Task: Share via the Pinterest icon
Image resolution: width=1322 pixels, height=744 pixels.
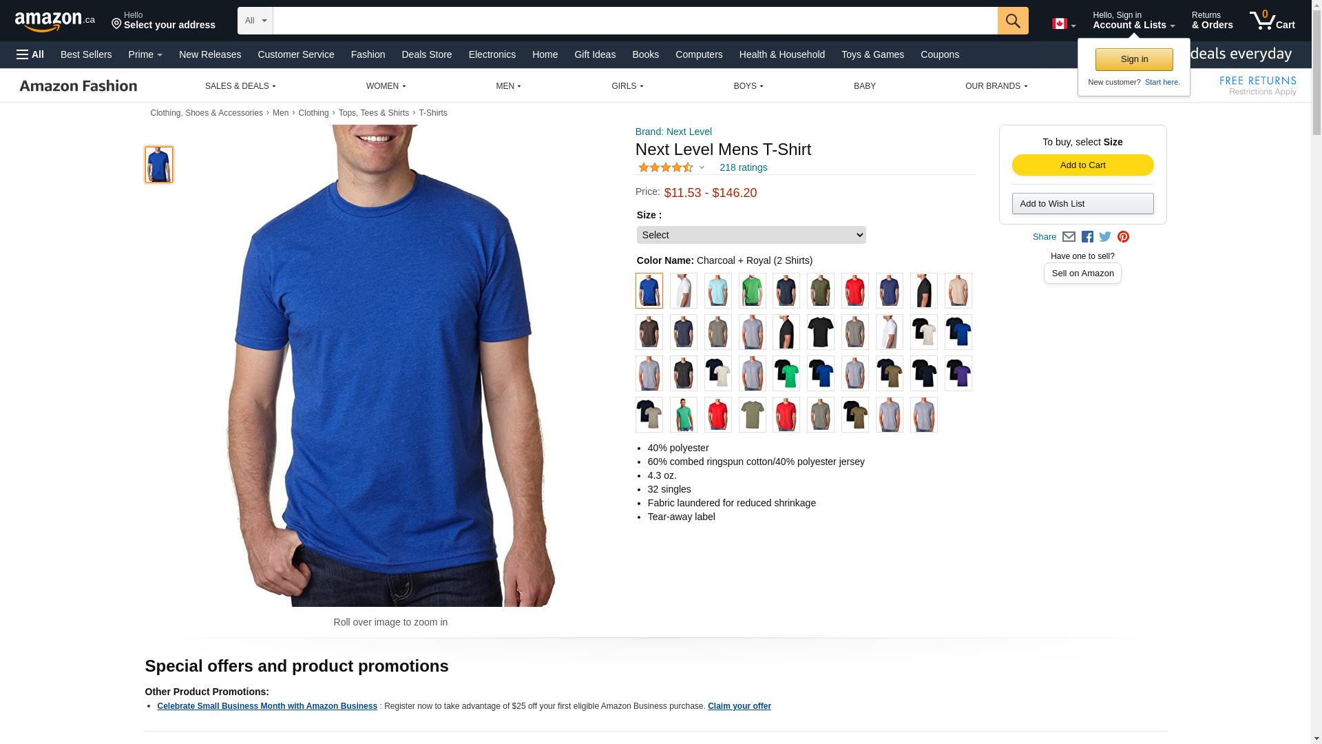Action: click(x=1123, y=237)
